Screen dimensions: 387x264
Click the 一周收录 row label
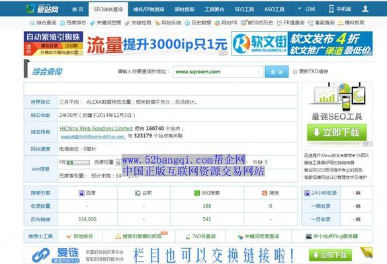[320, 206]
